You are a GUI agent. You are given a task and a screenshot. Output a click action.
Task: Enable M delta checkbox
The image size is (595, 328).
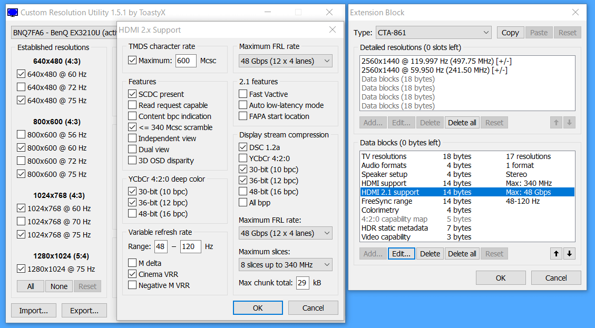[132, 263]
